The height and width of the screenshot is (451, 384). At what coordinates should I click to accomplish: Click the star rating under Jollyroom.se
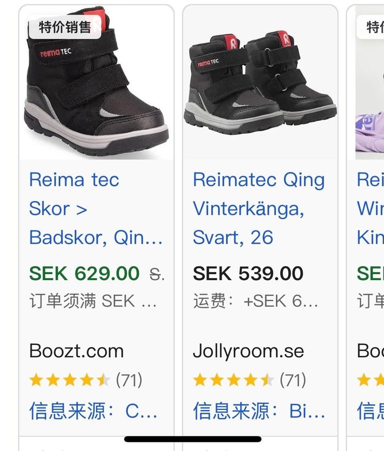(233, 380)
